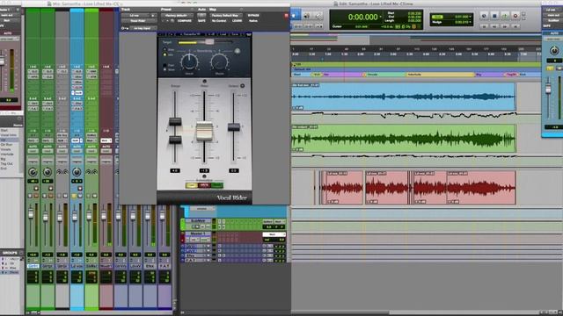Select the lit yellow radio option beside Vocal knob
Screen dimensions: 563x316
pyautogui.click(x=165, y=54)
